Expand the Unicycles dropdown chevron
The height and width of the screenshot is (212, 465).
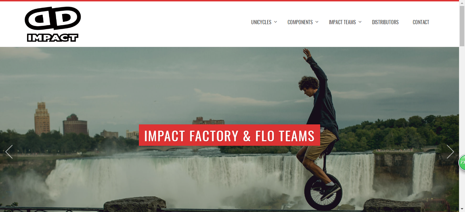click(x=276, y=22)
